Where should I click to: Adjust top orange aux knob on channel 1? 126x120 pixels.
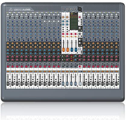[8, 43]
